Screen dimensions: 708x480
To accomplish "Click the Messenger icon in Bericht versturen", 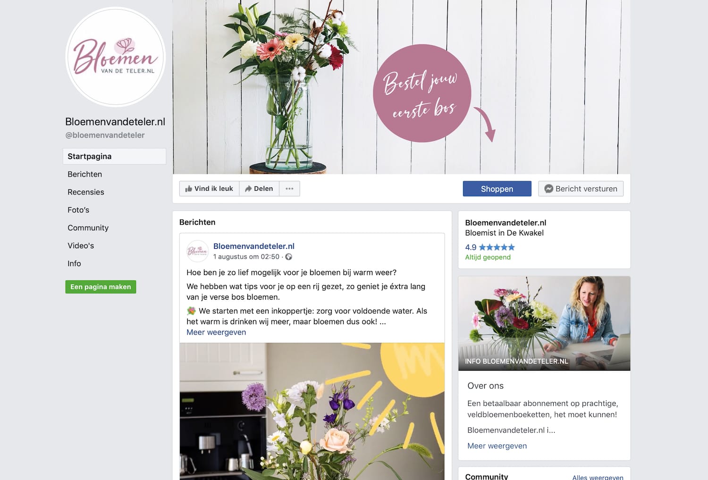I will [x=548, y=189].
